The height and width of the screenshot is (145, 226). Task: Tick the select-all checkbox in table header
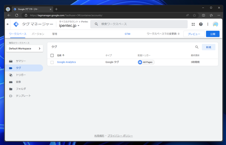tap(52, 55)
